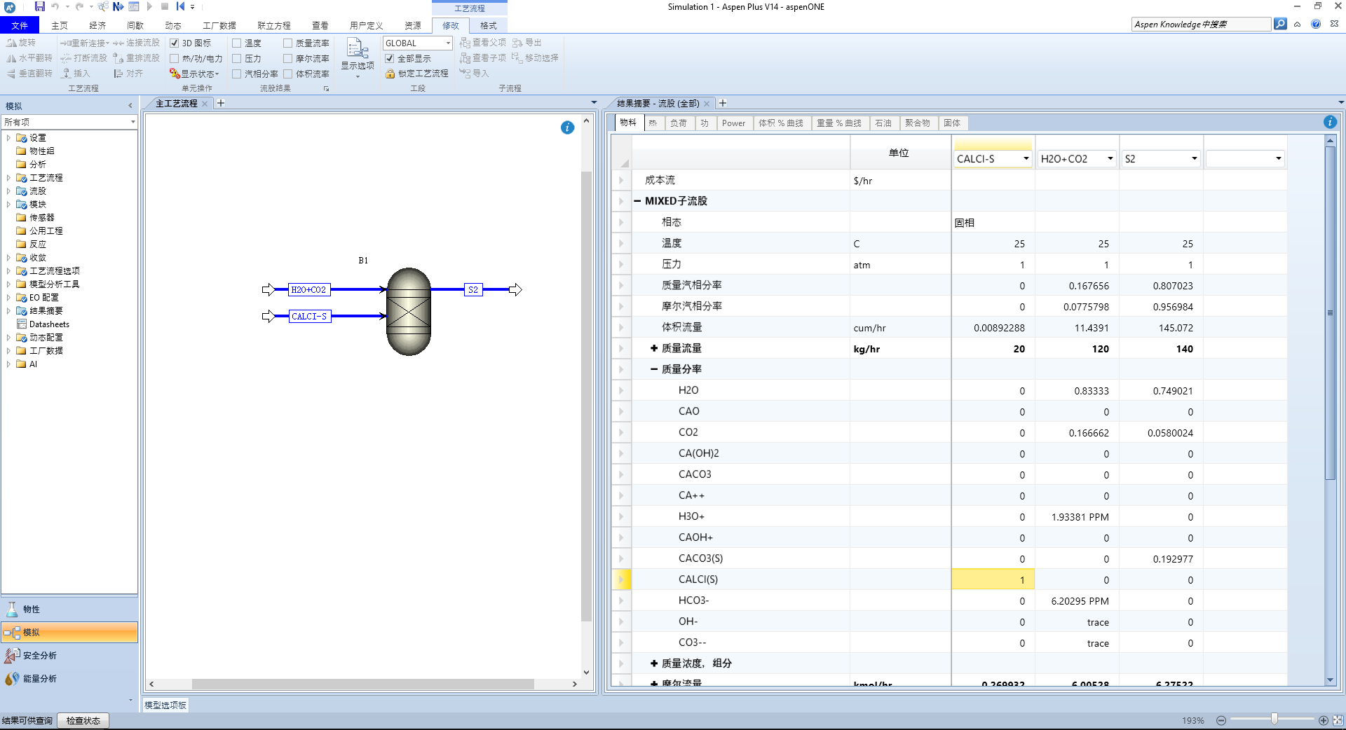Click the results panel vertical scrollbar

[x=1330, y=312]
